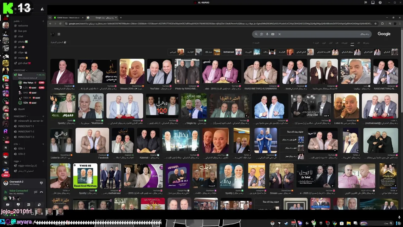Viewport: 403px width, 227px height.
Task: Click the server invite people icon
Action: click(42, 9)
